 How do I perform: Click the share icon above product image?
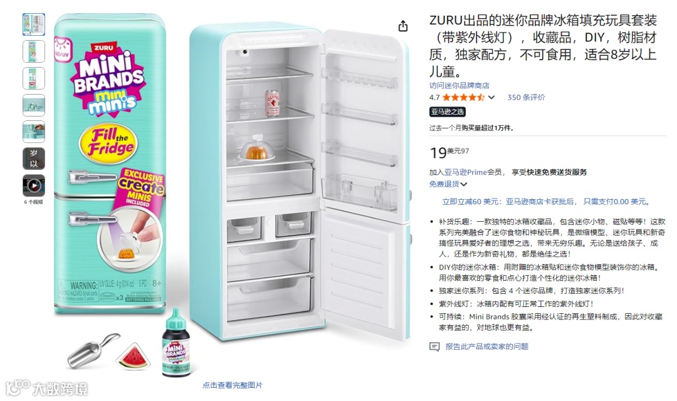(x=403, y=26)
